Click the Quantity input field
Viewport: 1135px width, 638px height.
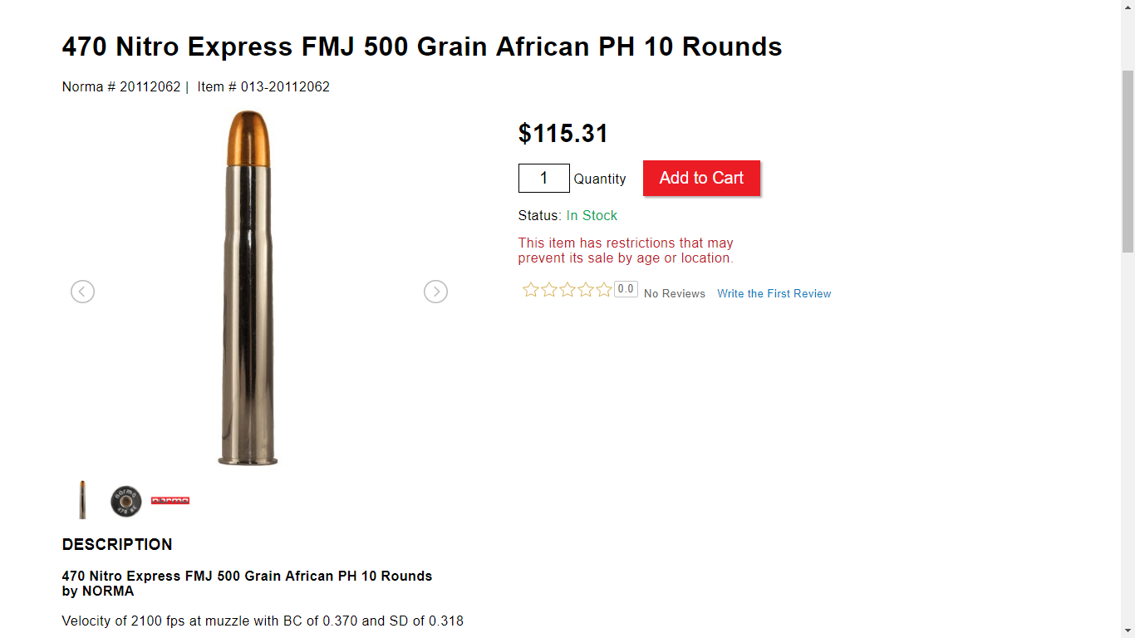543,179
